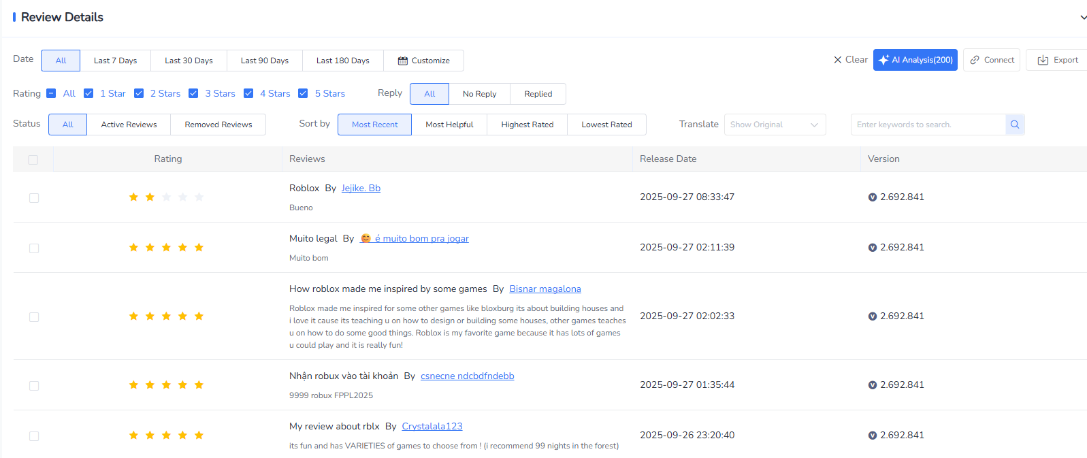Click the AI Analysis(200) sparkle button

coord(915,60)
